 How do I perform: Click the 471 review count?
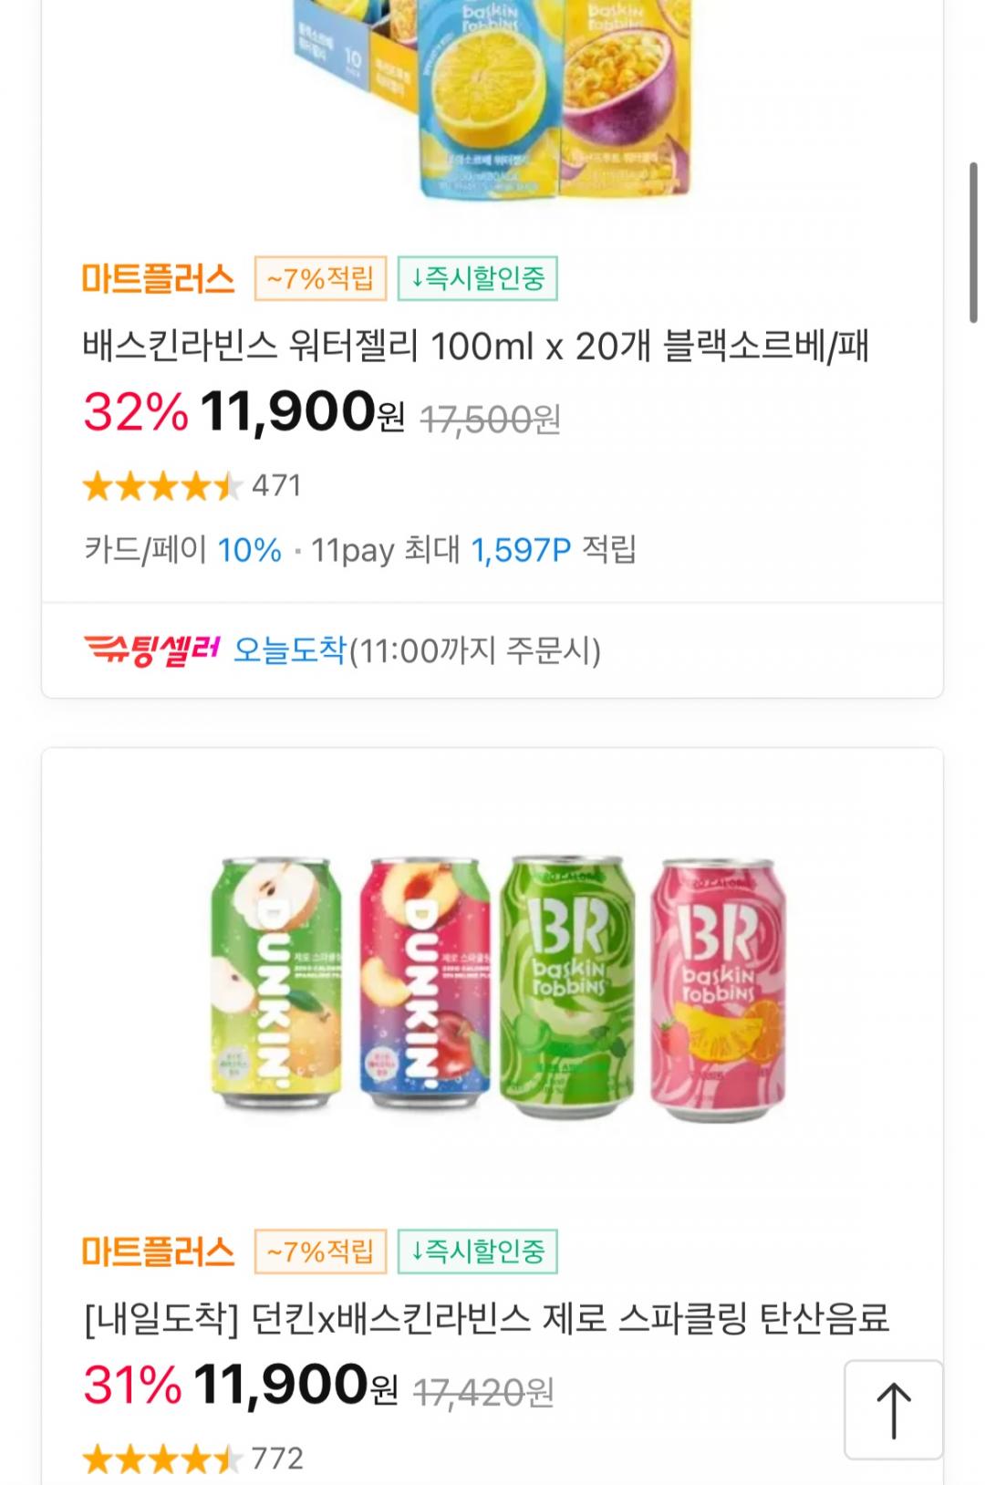[x=276, y=486]
